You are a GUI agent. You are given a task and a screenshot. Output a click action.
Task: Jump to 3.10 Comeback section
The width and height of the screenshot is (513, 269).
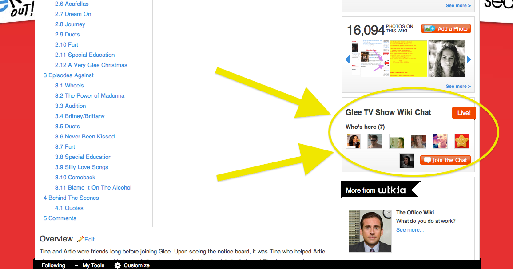coord(75,177)
